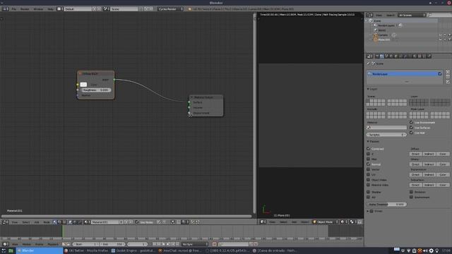Toggle the Normal pass checkbox

click(369, 164)
